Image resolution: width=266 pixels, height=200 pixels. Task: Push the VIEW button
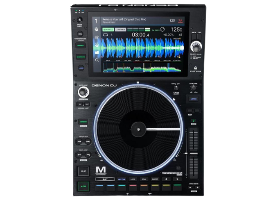point(80,34)
